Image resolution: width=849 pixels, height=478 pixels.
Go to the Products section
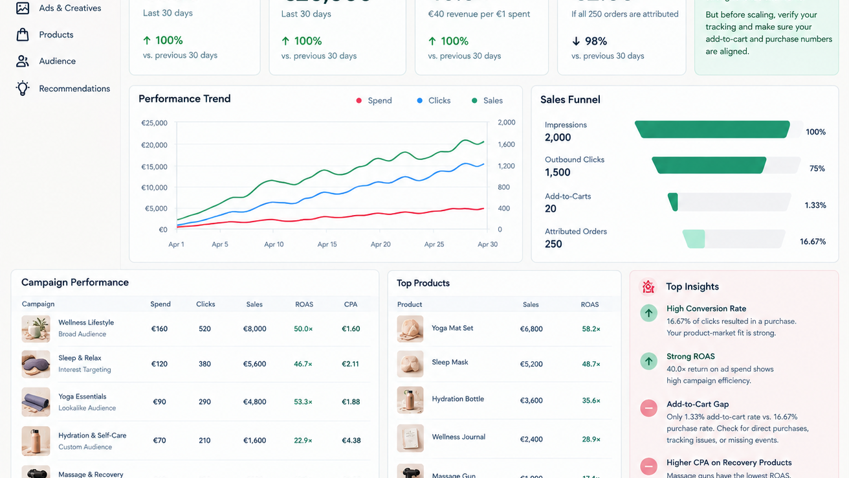(56, 34)
